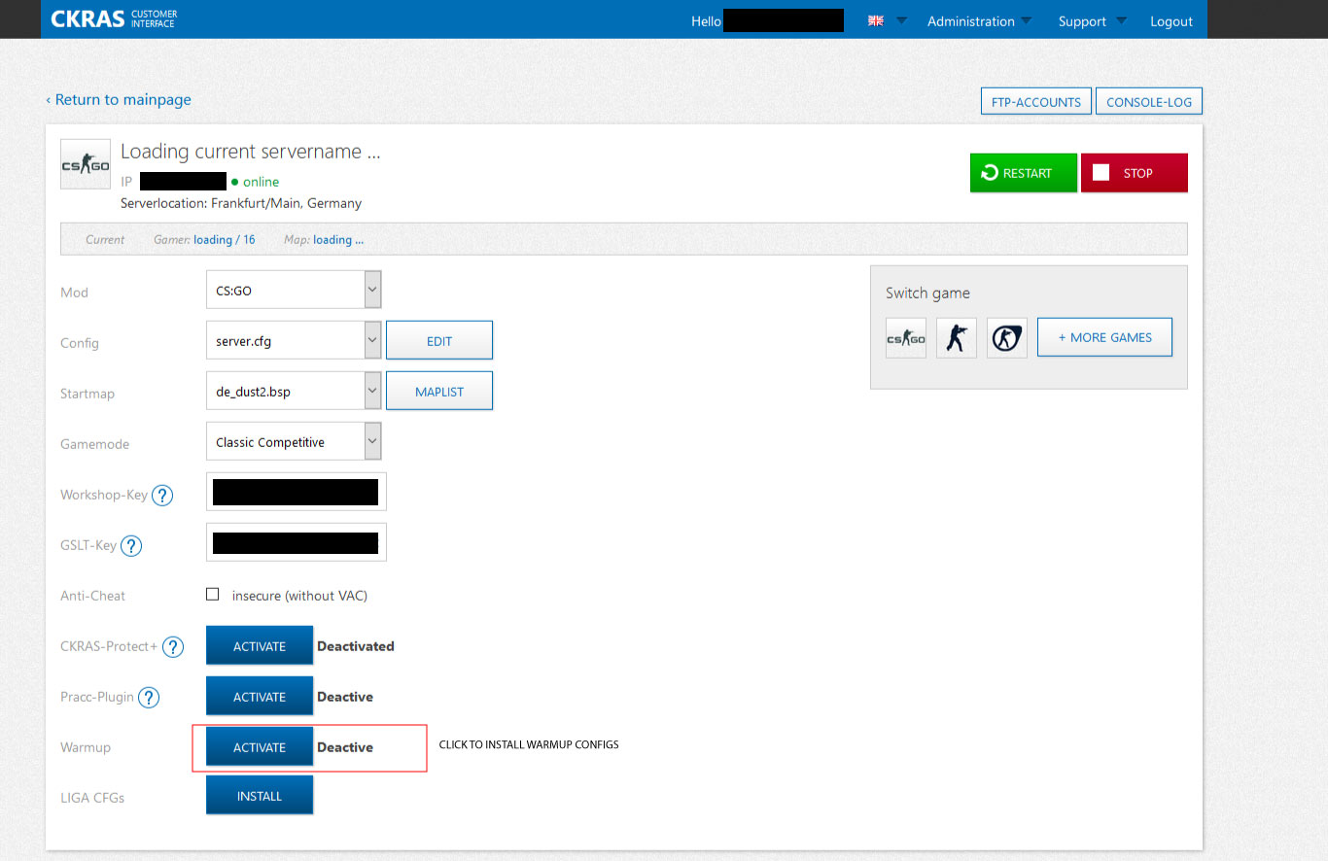Click the green online status text
The height and width of the screenshot is (861, 1328).
[x=261, y=182]
